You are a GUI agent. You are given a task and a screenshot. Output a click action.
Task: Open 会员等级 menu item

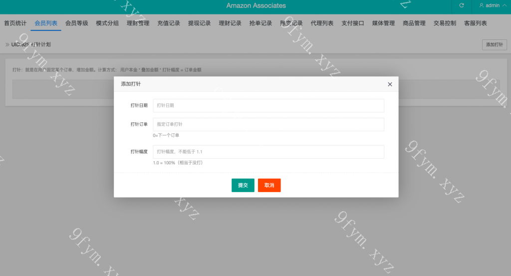click(76, 23)
